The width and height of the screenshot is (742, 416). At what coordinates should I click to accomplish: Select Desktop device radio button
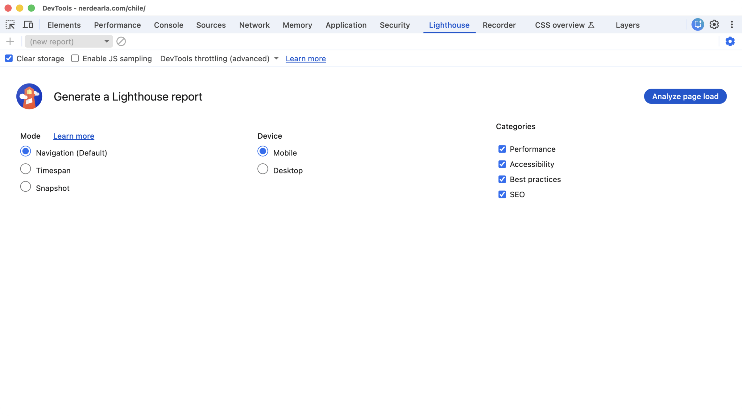coord(263,169)
